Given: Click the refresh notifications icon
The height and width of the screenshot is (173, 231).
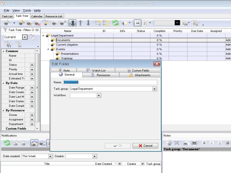Looking at the screenshot, I should (7, 143).
